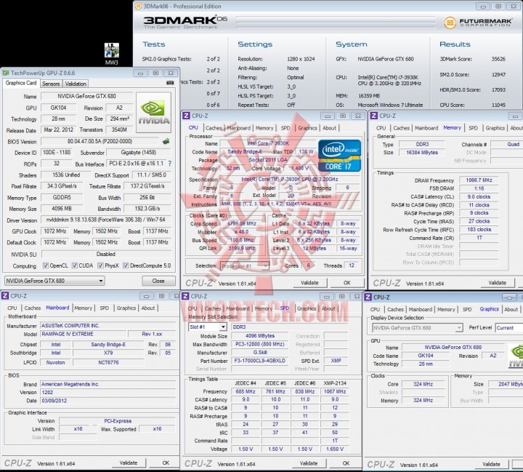Click the F3-17000CL9-4GBXLD part number
Image resolution: width=523 pixels, height=472 pixels.
[x=259, y=361]
